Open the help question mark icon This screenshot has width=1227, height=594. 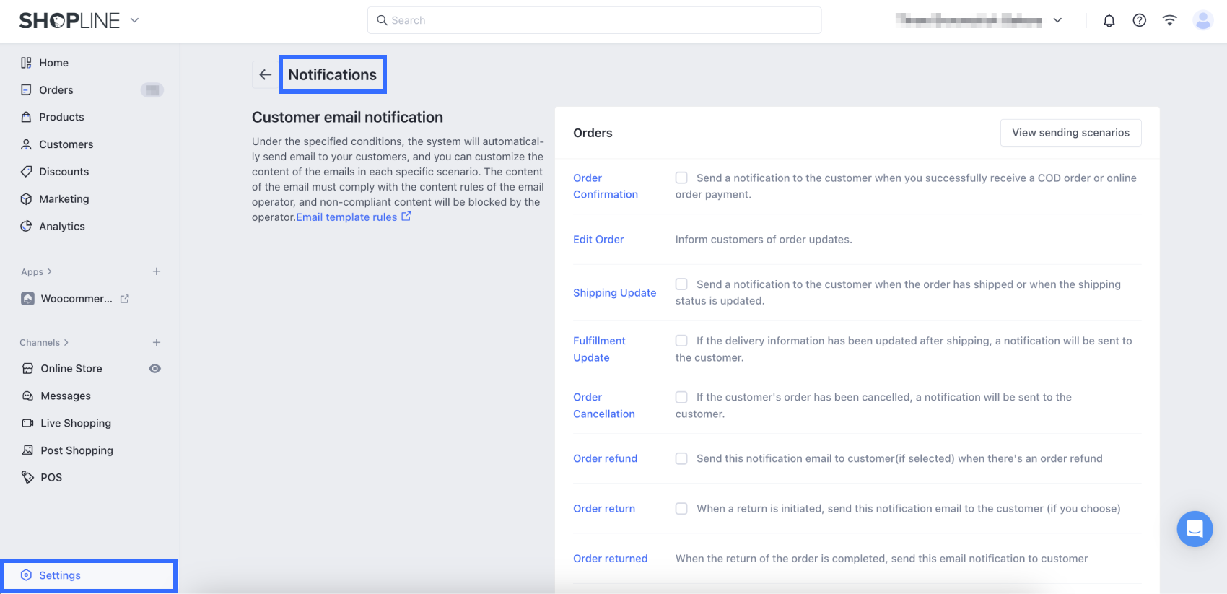(1139, 21)
